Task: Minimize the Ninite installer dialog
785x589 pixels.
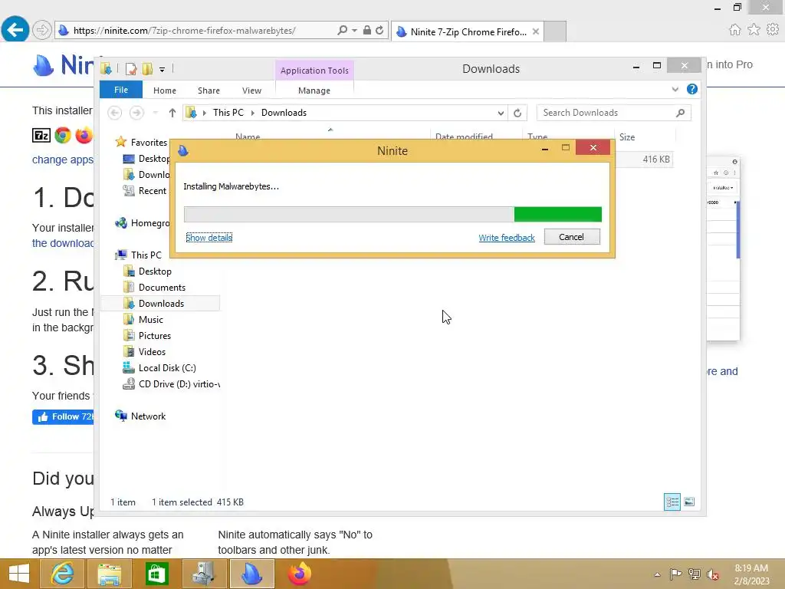Action: [x=545, y=148]
